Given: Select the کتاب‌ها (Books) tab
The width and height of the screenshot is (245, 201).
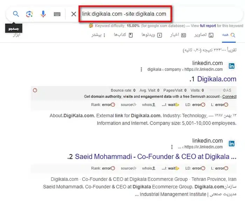Looking at the screenshot, I should pos(123,35).
